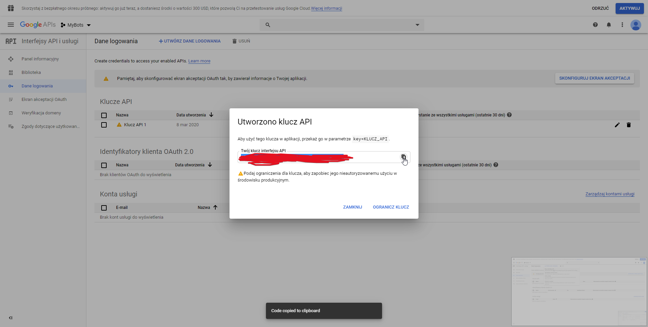The image size is (648, 327).
Task: Toggle select-all checkbox in Klucze API table
Action: (104, 115)
